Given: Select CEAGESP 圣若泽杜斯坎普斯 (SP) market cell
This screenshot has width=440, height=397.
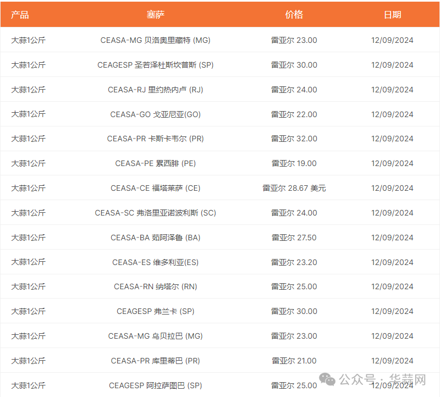Looking at the screenshot, I should 156,65.
